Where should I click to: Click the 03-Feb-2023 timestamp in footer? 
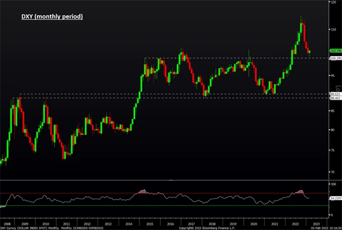click(319, 228)
